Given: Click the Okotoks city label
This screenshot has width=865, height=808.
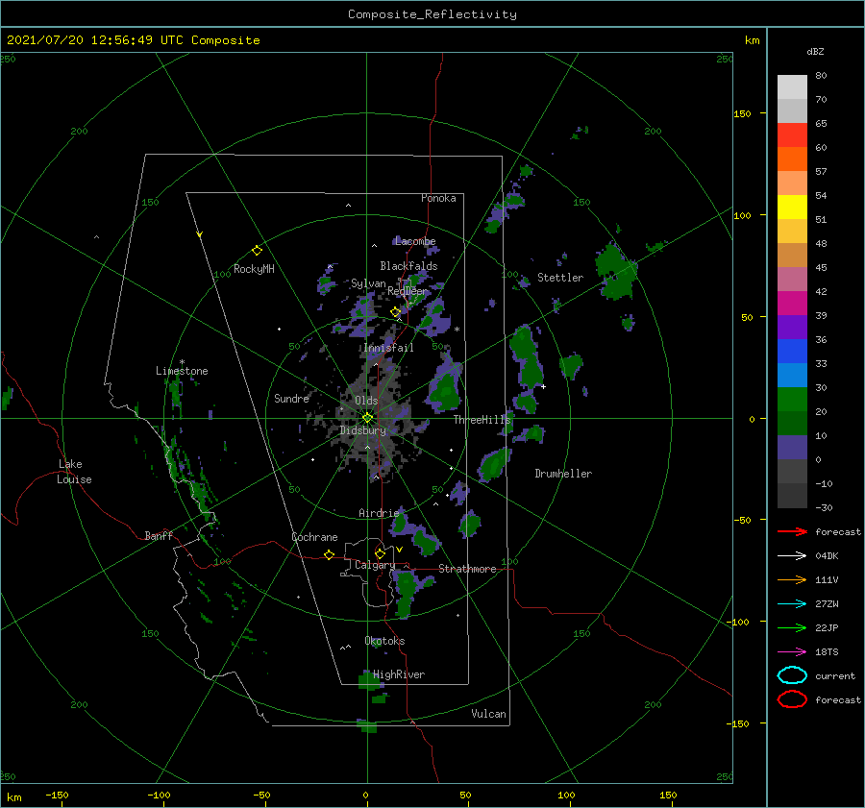Looking at the screenshot, I should point(385,641).
